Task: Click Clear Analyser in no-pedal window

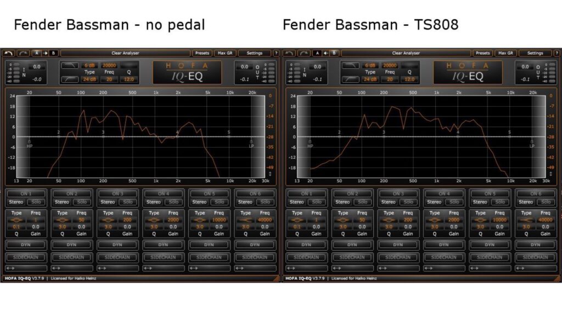Action: coord(125,53)
